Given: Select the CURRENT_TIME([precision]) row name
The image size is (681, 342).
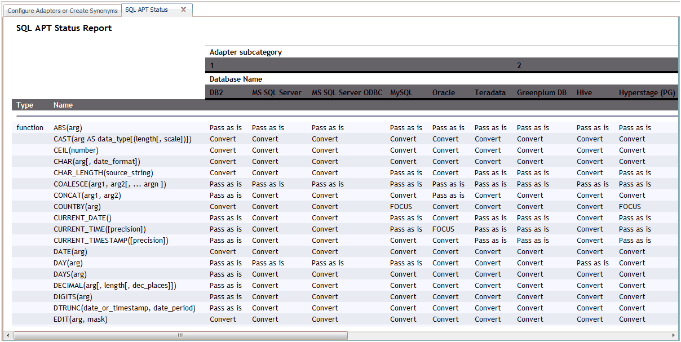Looking at the screenshot, I should (x=100, y=229).
